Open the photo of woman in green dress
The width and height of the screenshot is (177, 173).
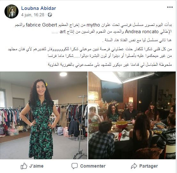click(x=44, y=115)
